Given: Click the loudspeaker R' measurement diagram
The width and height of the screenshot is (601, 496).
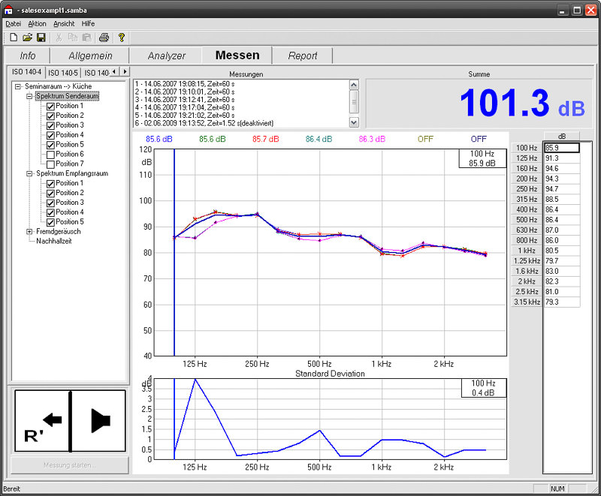Looking at the screenshot, I should (70, 421).
